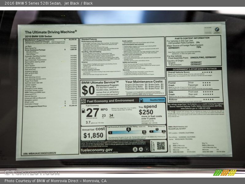The height and width of the screenshot is (184, 245).
Task: Click the VIN number at sticker bottom
Action: click(x=39, y=153)
